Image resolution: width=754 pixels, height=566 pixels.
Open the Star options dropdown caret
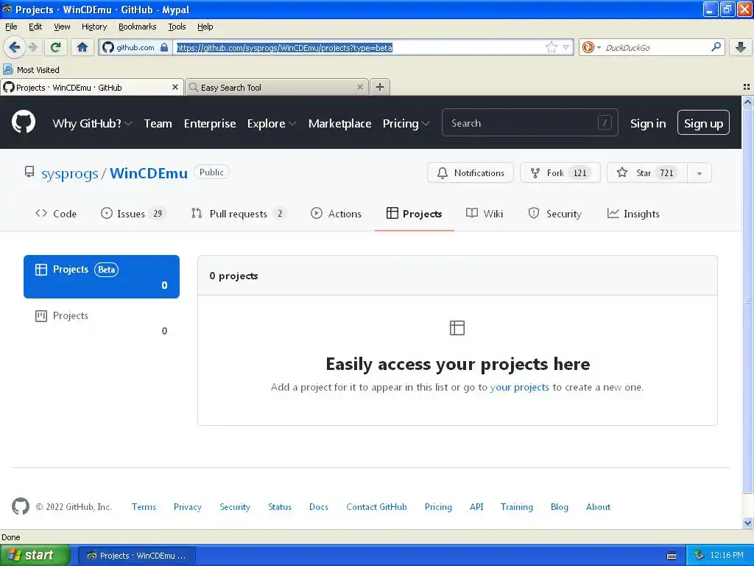pos(700,173)
